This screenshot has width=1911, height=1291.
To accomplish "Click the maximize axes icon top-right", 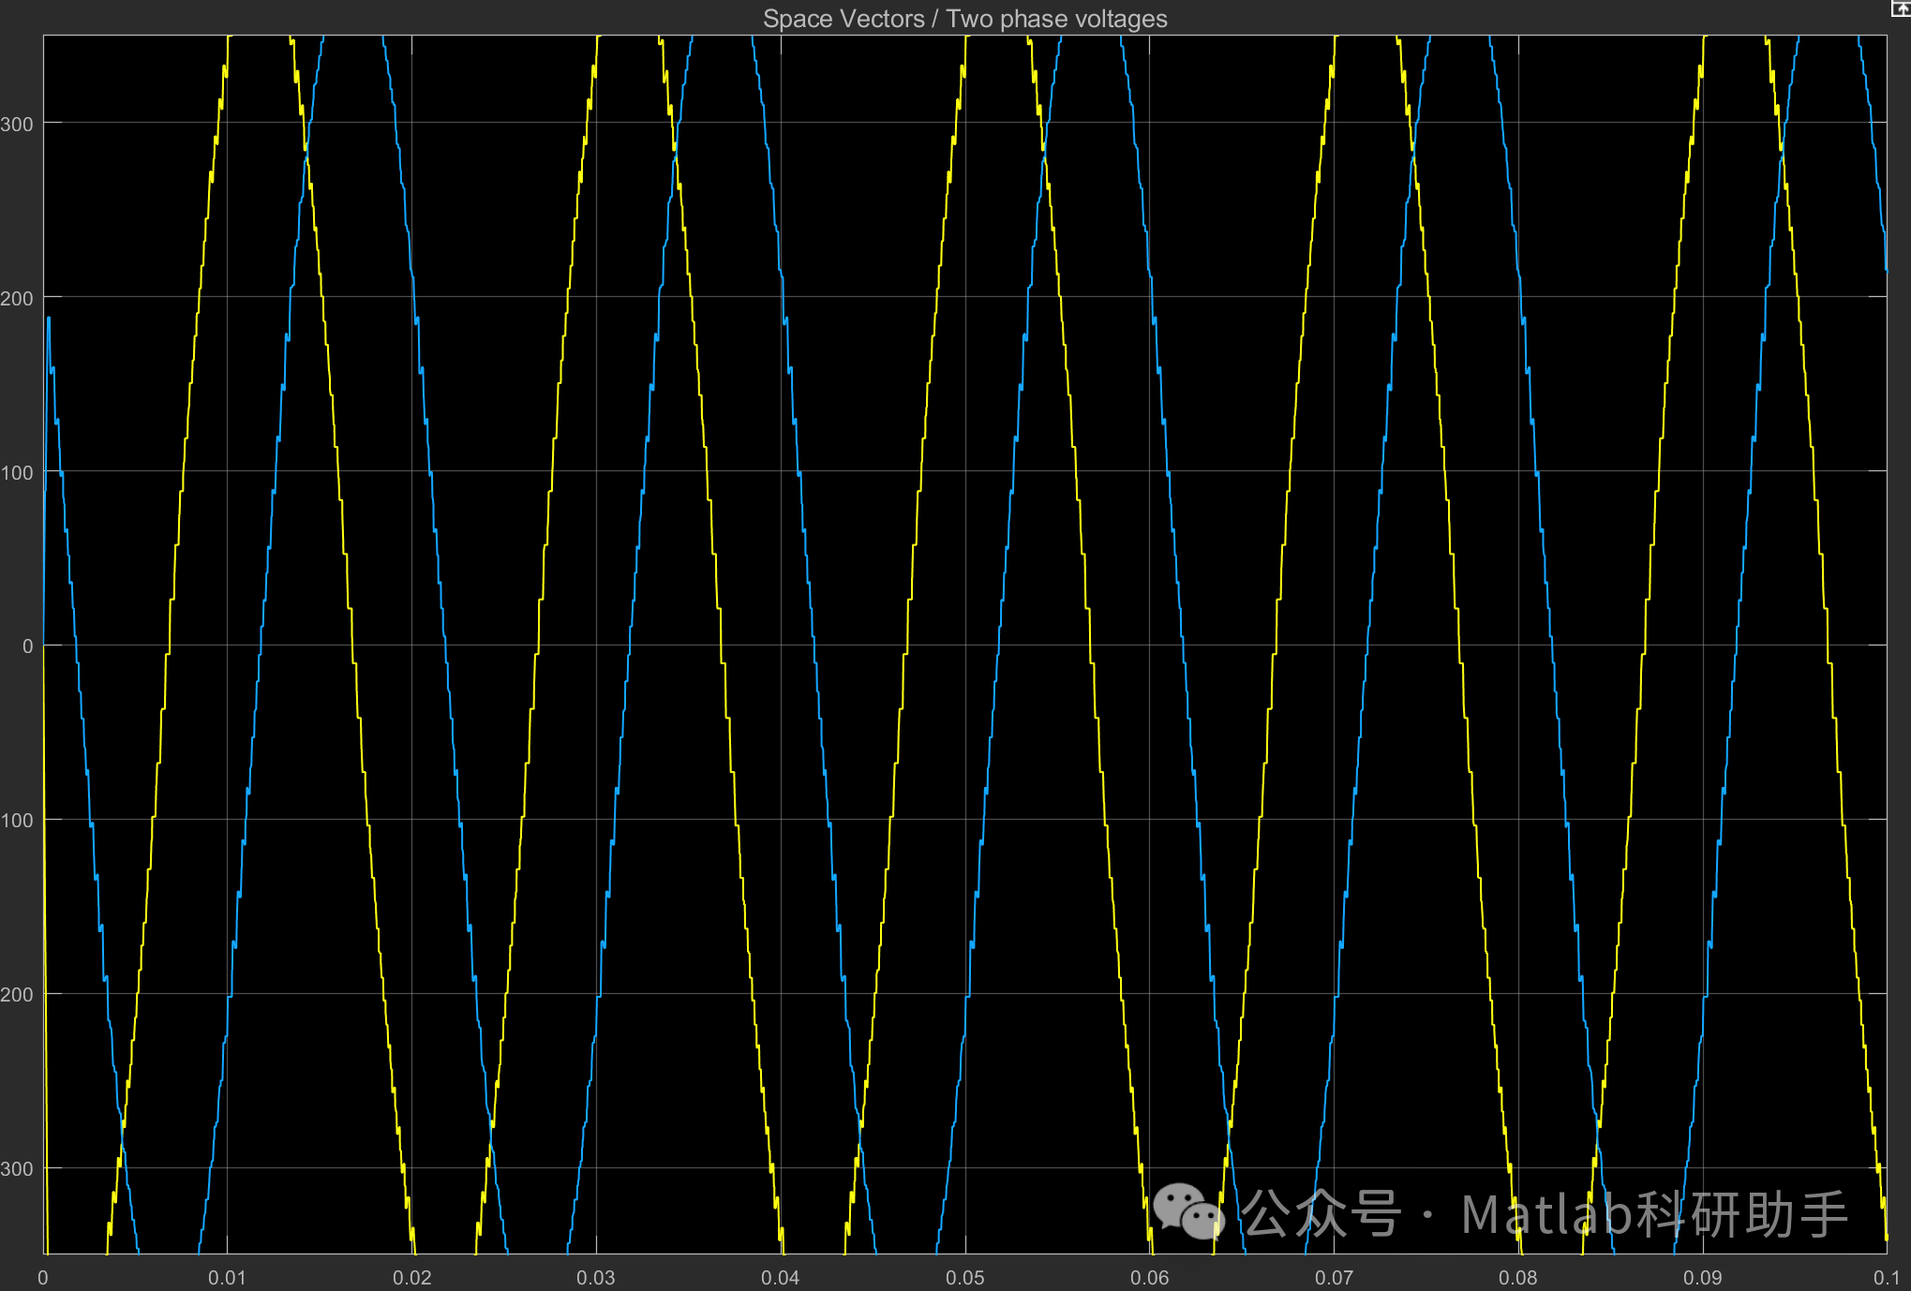I will [x=1901, y=9].
